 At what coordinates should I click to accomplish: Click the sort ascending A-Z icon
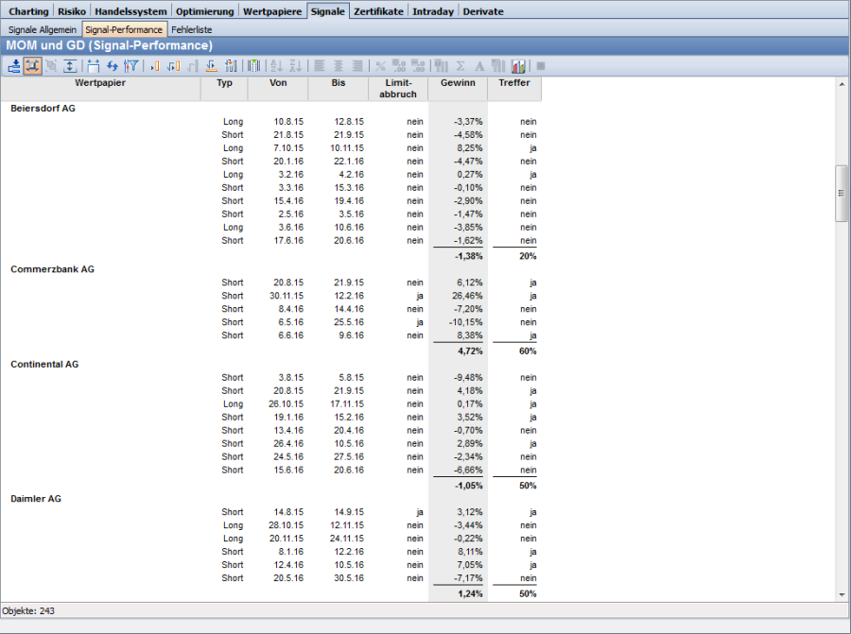276,66
